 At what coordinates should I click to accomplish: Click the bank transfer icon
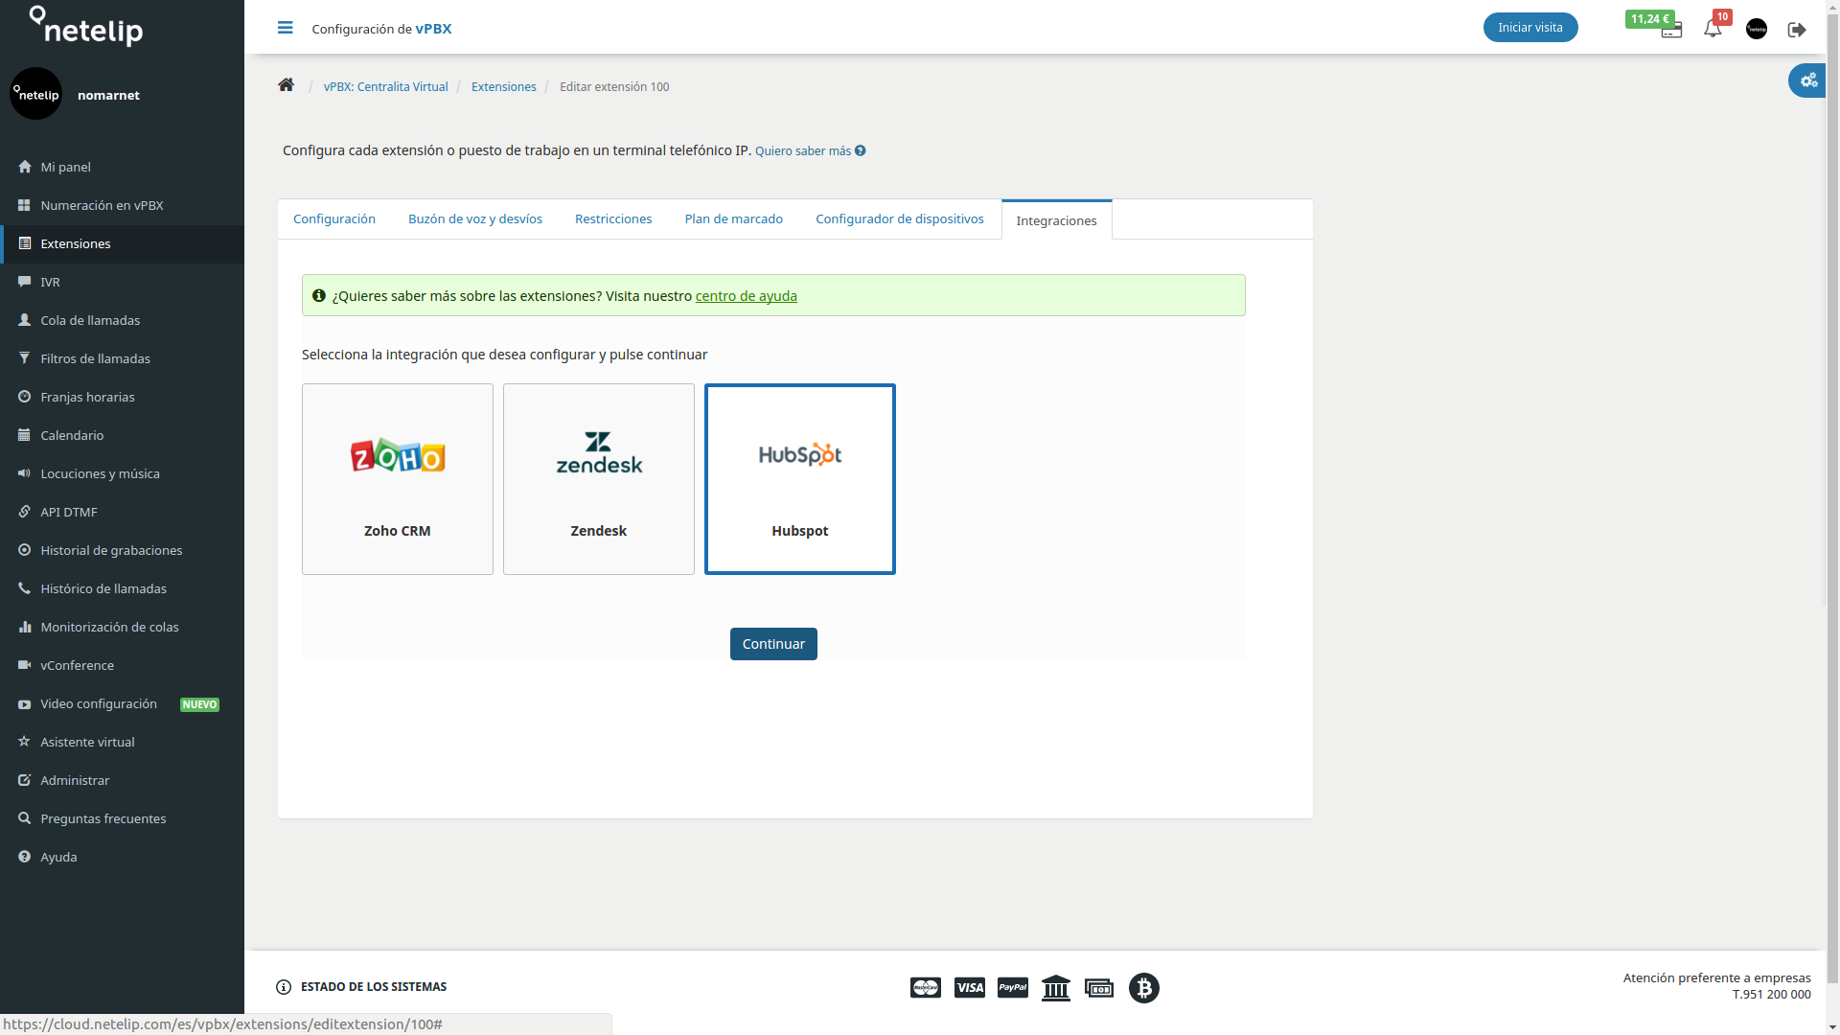tap(1056, 988)
